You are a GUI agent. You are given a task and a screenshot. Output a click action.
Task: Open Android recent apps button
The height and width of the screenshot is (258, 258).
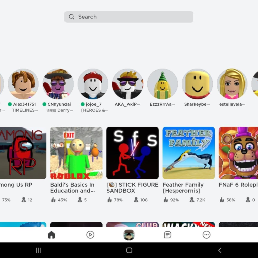[x=39, y=250]
